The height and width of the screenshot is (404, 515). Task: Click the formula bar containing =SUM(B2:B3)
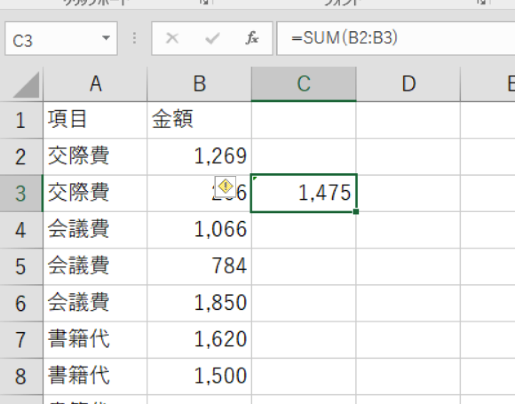[396, 38]
